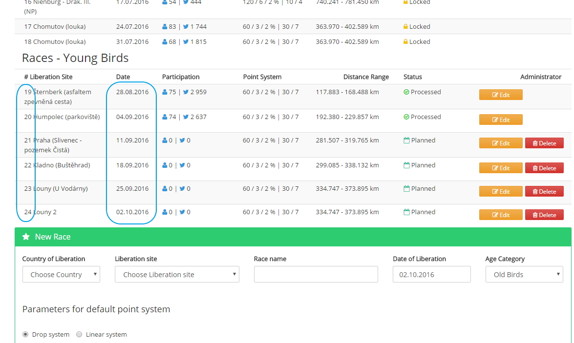The width and height of the screenshot is (574, 343).
Task: Expand the Choose Liberation site dropdown
Action: coord(177,274)
